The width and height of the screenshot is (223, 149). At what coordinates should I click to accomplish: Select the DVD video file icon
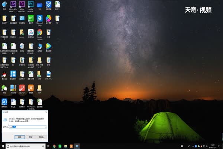pos(48,75)
